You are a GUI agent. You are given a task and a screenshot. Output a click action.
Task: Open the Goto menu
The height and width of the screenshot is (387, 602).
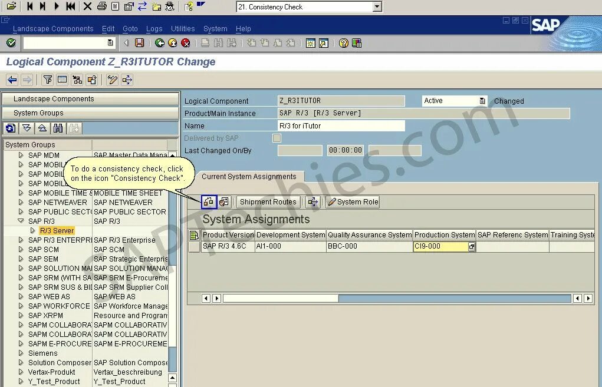coord(130,29)
